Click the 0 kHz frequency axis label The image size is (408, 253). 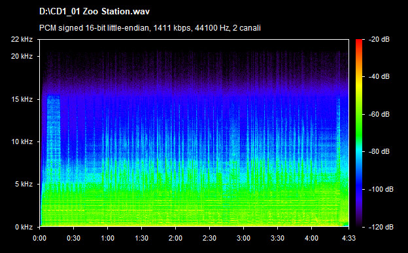click(24, 227)
